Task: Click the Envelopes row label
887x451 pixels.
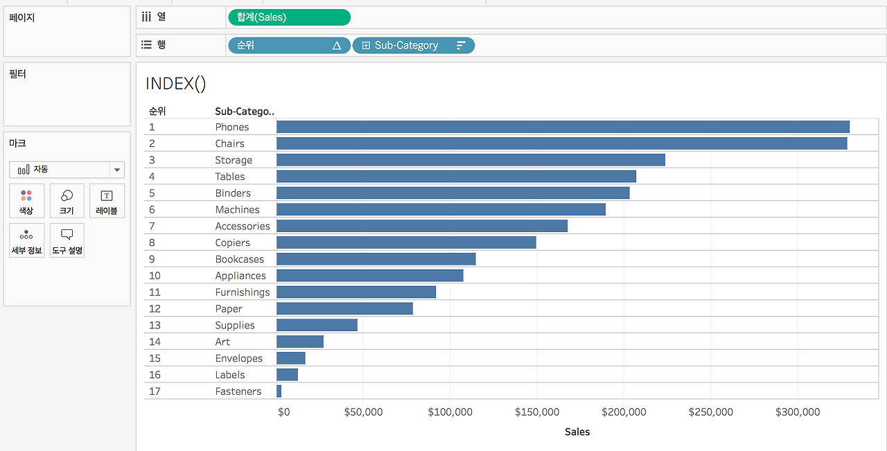Action: pos(239,358)
